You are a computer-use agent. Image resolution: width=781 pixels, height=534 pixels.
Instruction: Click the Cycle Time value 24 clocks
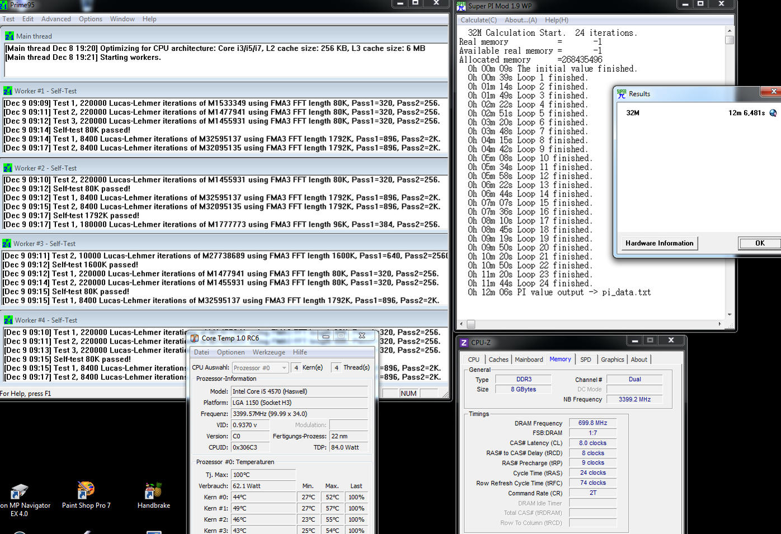point(592,473)
